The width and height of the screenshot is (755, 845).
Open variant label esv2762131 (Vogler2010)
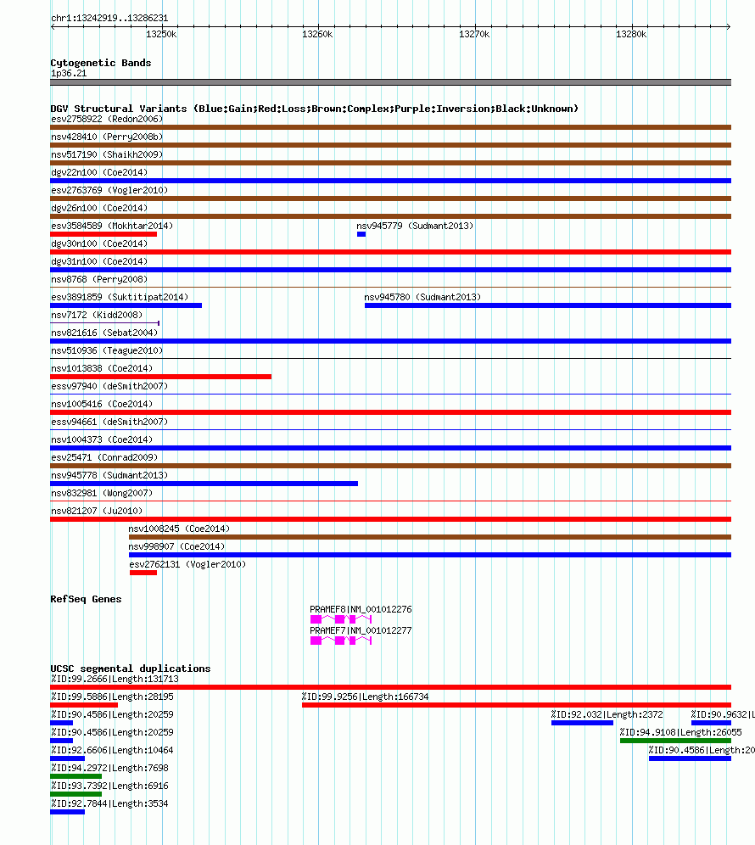pyautogui.click(x=187, y=564)
